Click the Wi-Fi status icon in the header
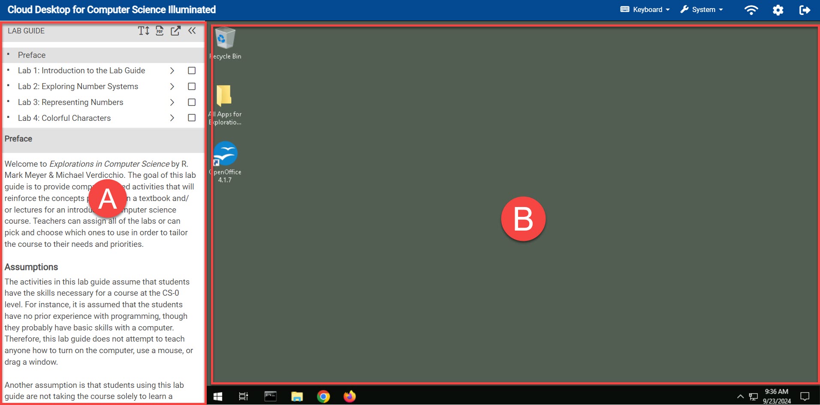The height and width of the screenshot is (405, 820). pos(751,10)
